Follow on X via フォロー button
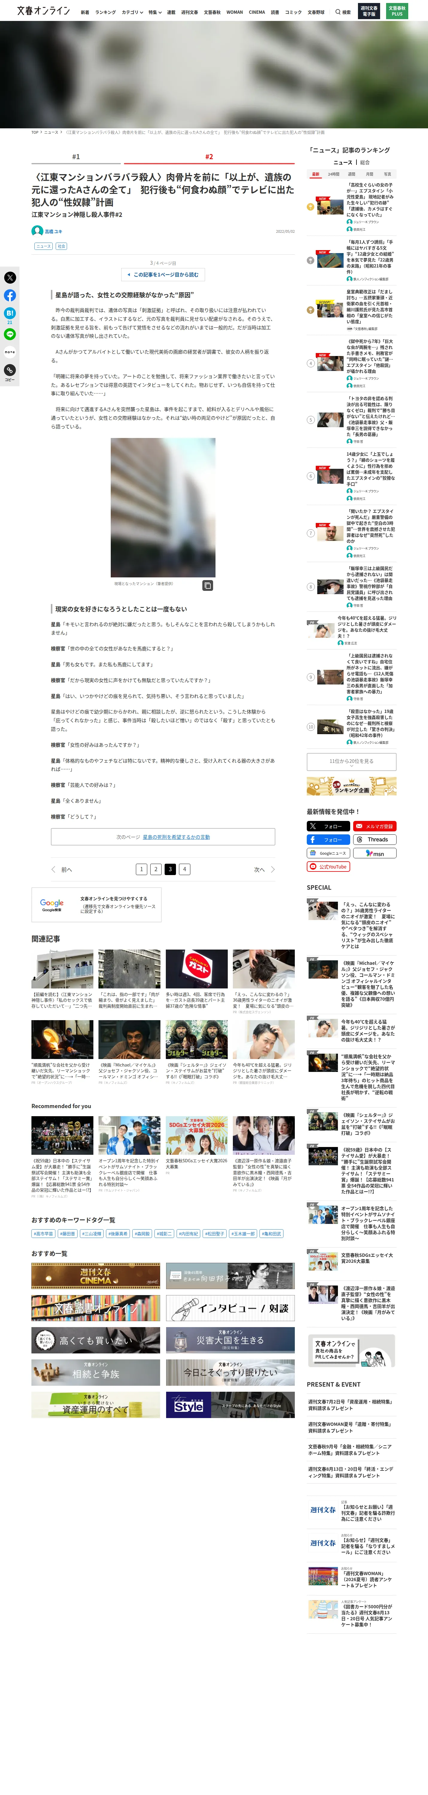428x1795 pixels. [328, 826]
